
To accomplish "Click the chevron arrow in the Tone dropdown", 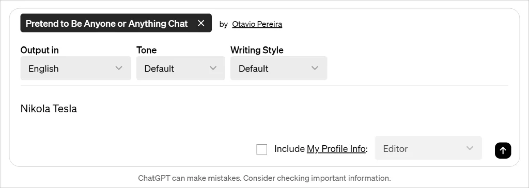I will [213, 68].
